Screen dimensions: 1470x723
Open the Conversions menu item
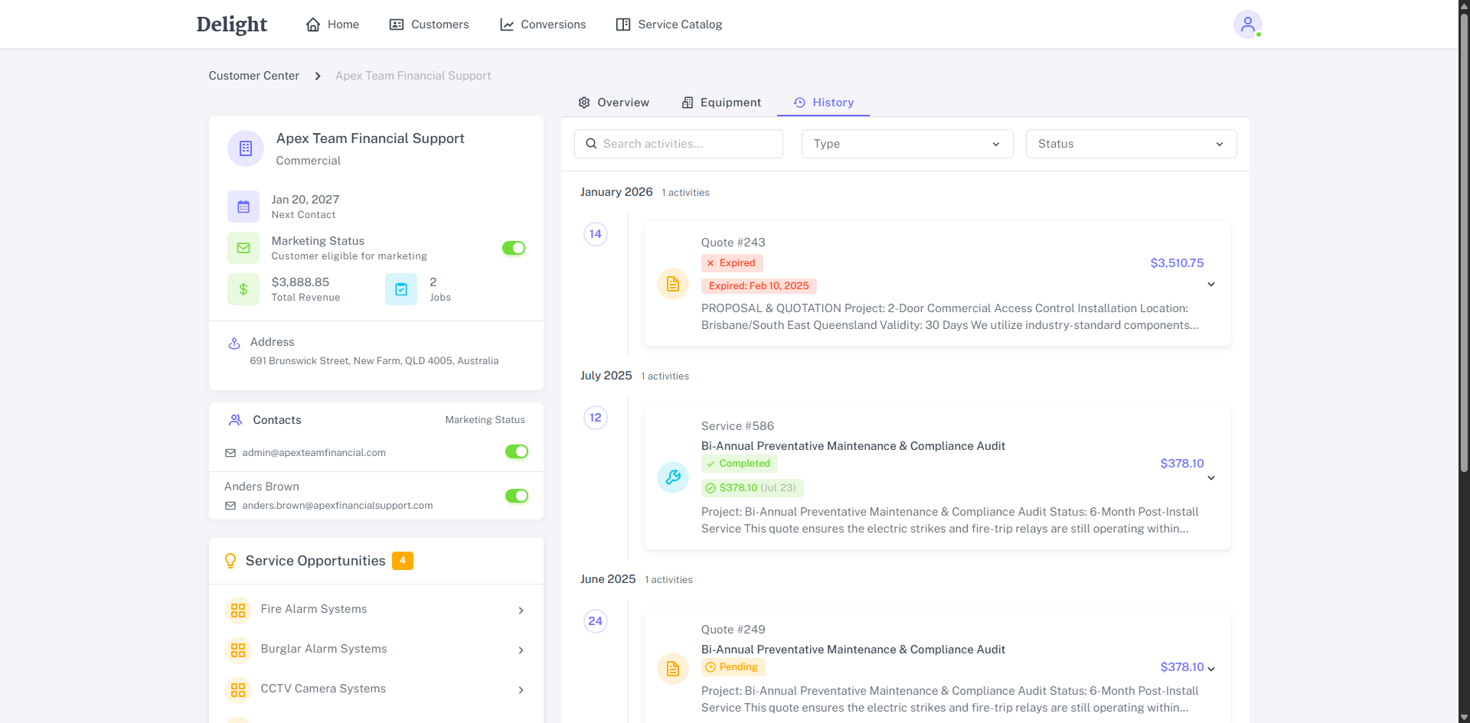point(543,24)
